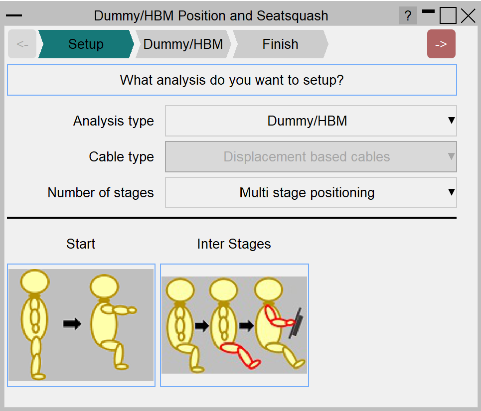Screen dimensions: 481x411
Task: Open the Analysis type dropdown
Action: pyautogui.click(x=311, y=121)
